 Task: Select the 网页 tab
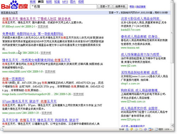click(41, 2)
